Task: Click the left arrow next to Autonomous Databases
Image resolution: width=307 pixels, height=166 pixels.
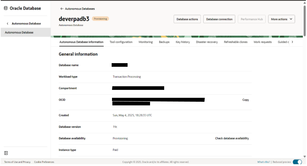Action: click(x=62, y=9)
